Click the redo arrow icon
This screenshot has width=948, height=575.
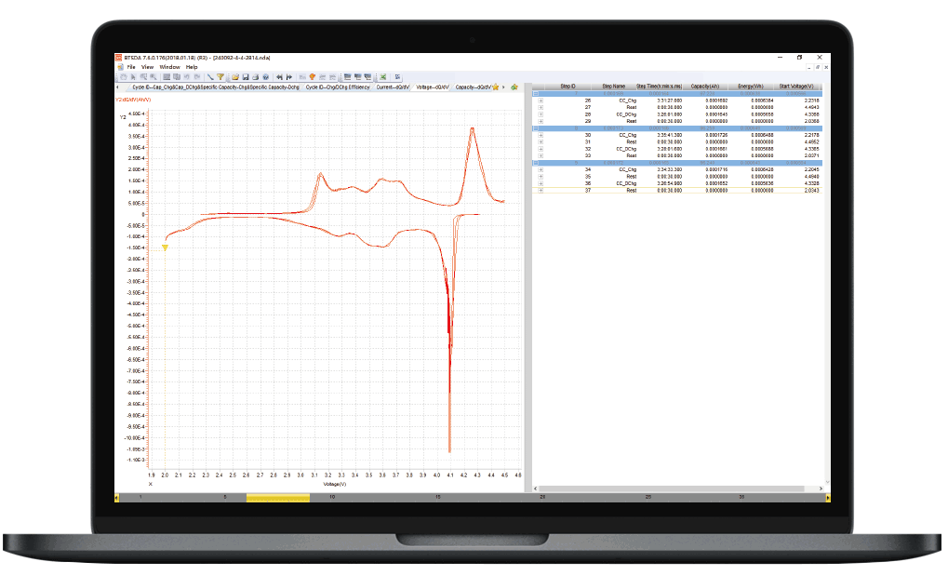(x=197, y=77)
